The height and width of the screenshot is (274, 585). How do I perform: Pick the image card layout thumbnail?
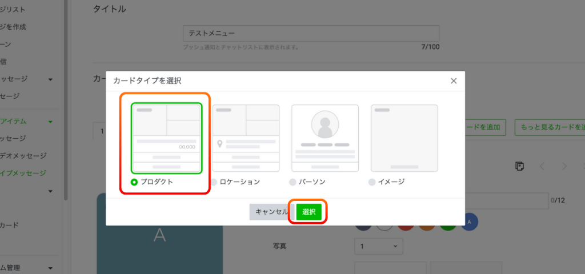click(x=404, y=138)
